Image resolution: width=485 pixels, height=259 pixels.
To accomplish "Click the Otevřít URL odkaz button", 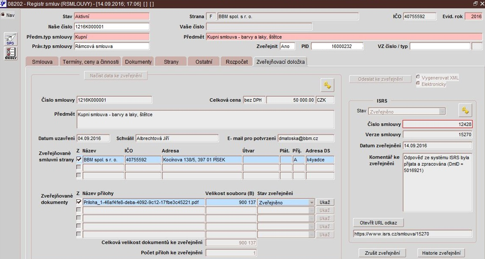I will pos(378,223).
